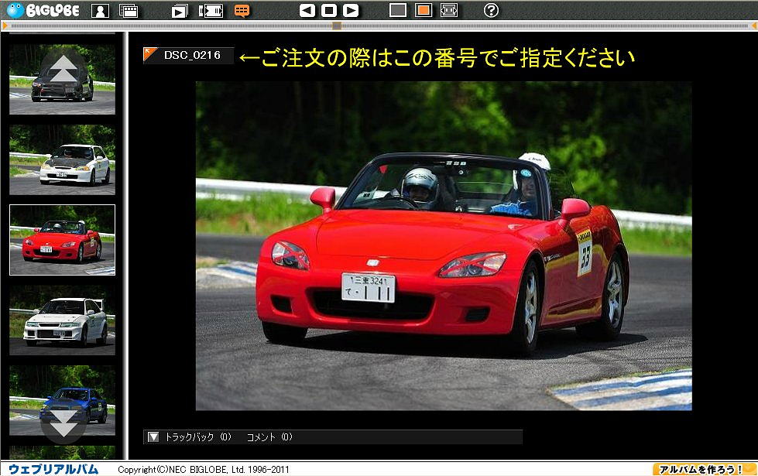Open the album list icon
The width and height of the screenshot is (758, 476).
129,11
